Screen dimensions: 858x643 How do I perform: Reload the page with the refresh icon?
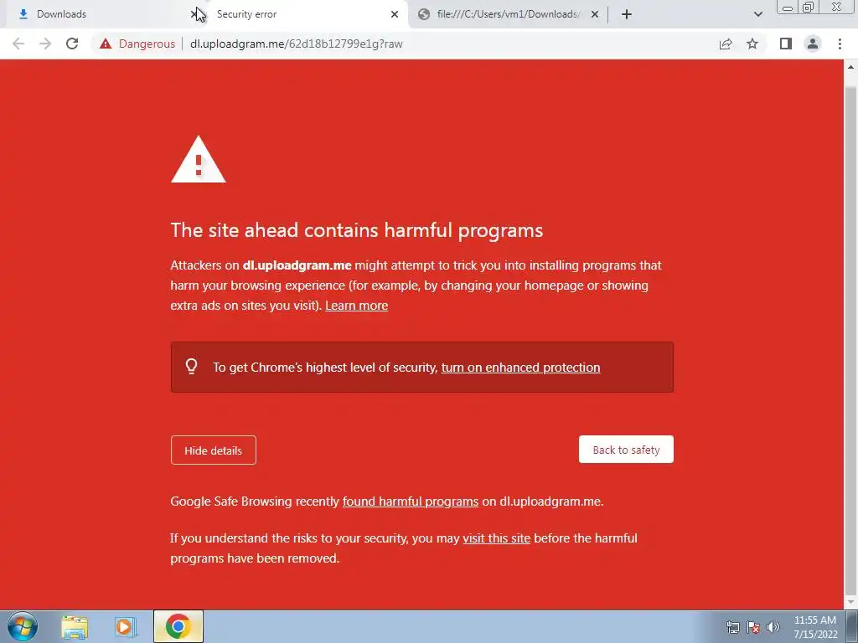click(x=72, y=44)
